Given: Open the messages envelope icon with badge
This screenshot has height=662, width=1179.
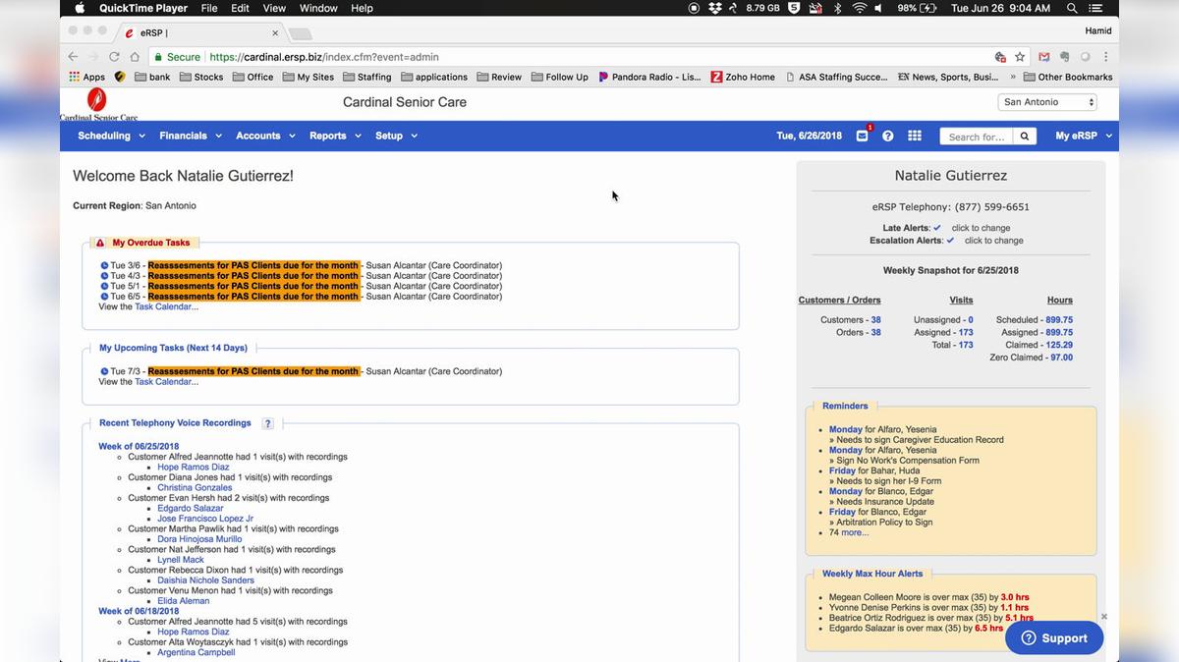Looking at the screenshot, I should tap(862, 137).
